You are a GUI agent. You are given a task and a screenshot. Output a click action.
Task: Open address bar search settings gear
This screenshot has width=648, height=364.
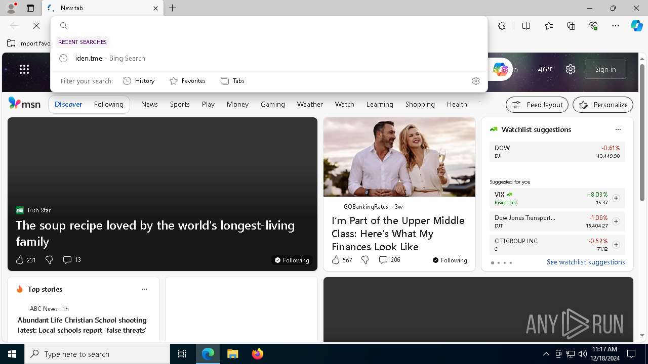pos(475,81)
